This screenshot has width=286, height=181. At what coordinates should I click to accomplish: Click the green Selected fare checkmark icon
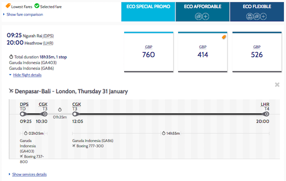[37, 6]
